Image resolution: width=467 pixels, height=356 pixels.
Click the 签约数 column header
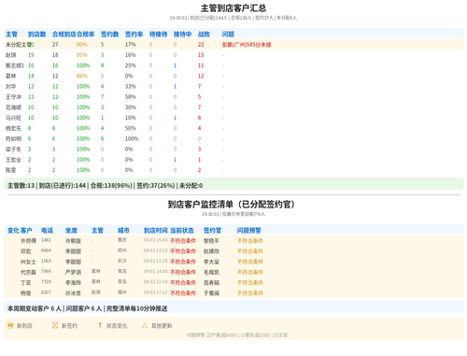pyautogui.click(x=109, y=35)
